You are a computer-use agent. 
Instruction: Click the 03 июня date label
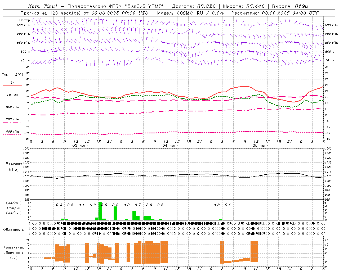pyautogui.click(x=81, y=146)
